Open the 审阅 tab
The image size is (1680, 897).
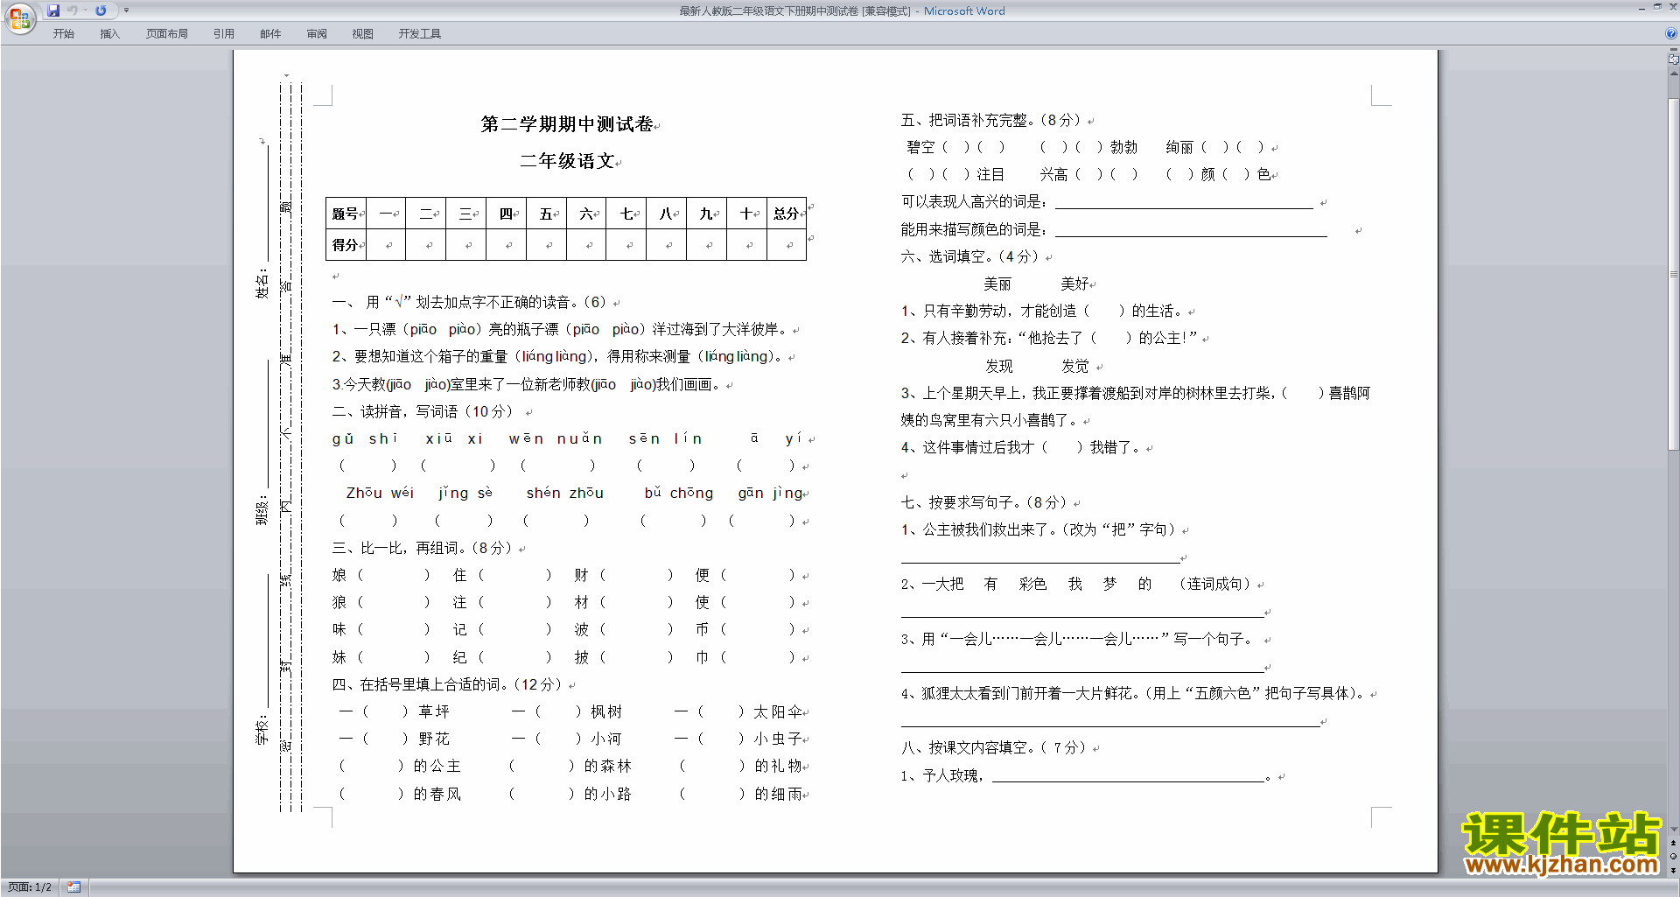(317, 33)
